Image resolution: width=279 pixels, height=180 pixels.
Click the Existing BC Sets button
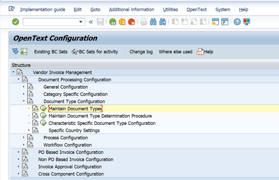50,52
